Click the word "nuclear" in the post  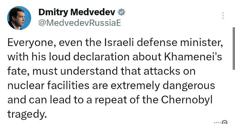tap(26, 86)
